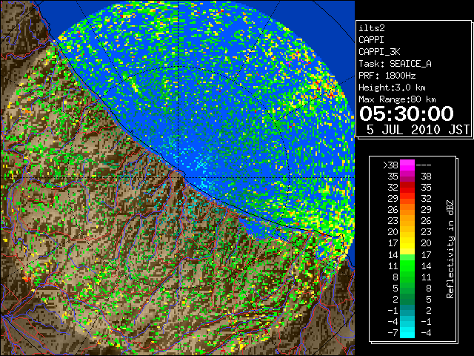Click the large 05:30:00 timestamp

[x=407, y=113]
